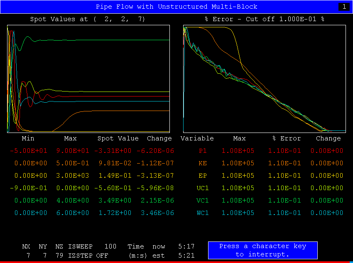Select the VC1 variable label
Screen dimensions: 353x263
click(203, 200)
